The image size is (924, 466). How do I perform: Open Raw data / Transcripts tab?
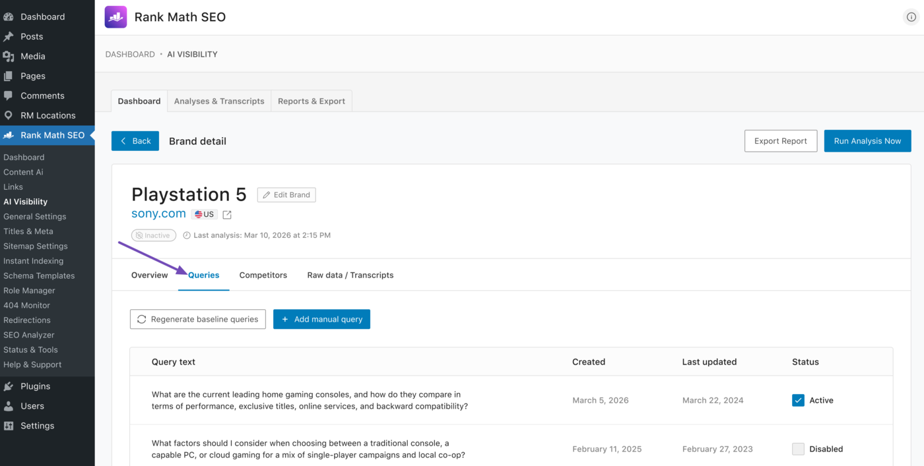[x=350, y=275]
